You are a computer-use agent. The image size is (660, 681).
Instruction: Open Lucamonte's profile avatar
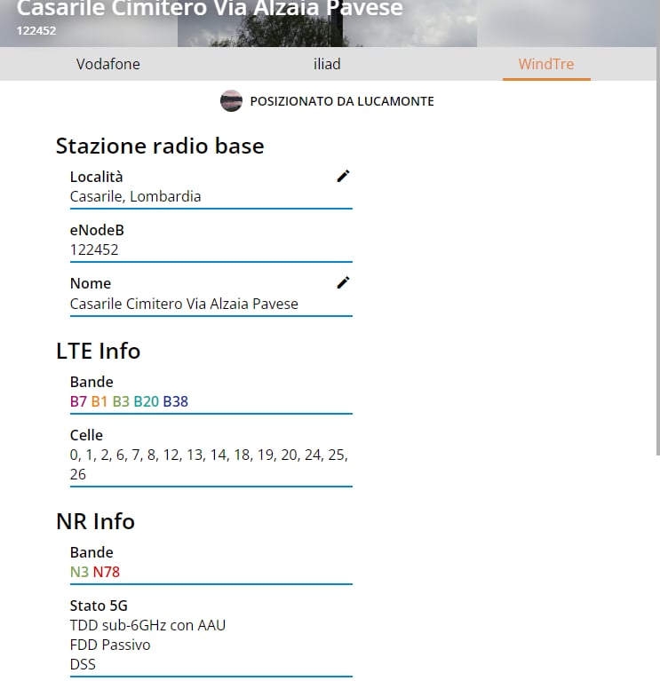(231, 100)
